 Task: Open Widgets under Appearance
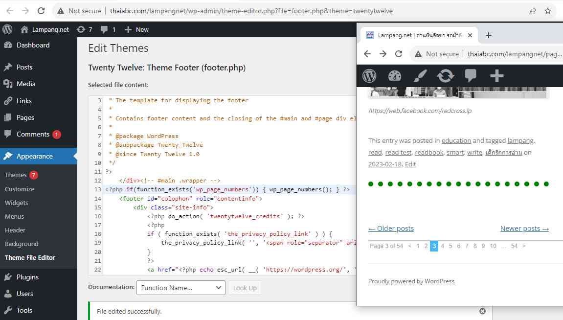pos(17,203)
